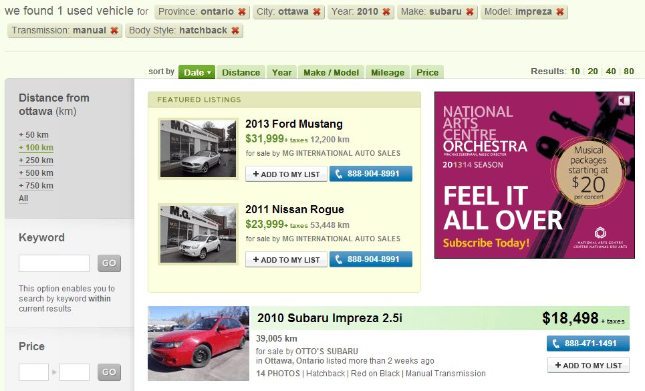Open the 2011 Nissan Rogue listing title
Screen dimensions: 645x391
pos(295,209)
